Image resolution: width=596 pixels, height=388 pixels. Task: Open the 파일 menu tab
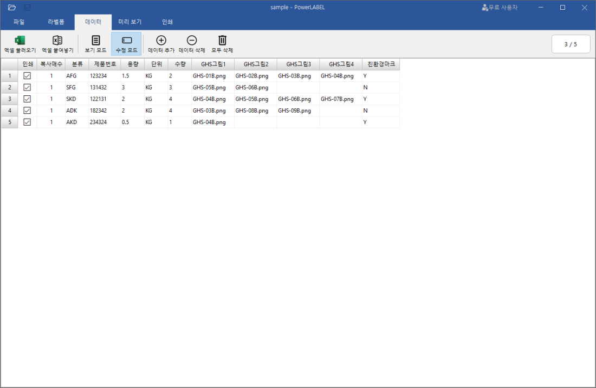19,22
